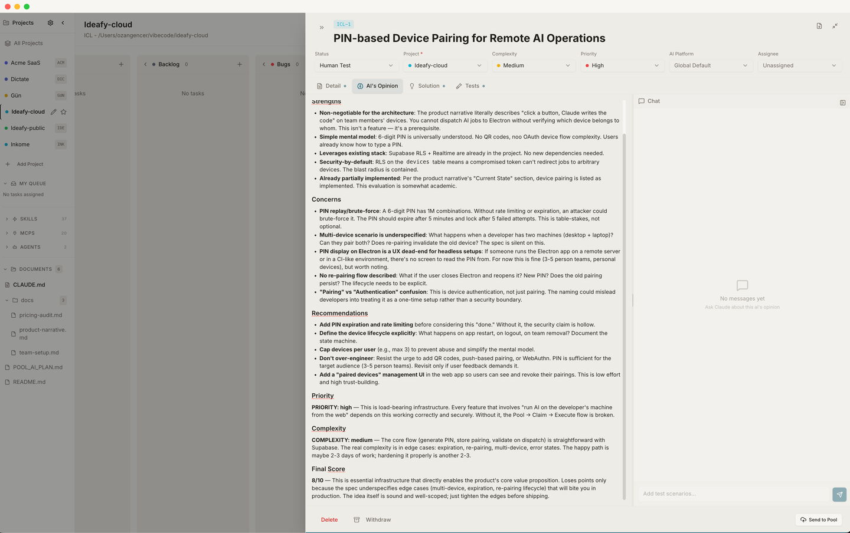
Task: Click the document export icon top right
Action: click(819, 26)
